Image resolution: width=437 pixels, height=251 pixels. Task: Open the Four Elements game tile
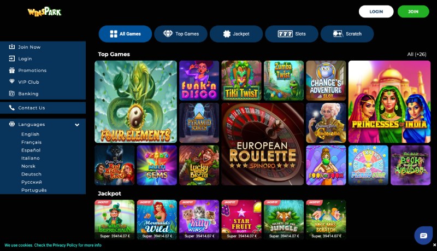135,102
